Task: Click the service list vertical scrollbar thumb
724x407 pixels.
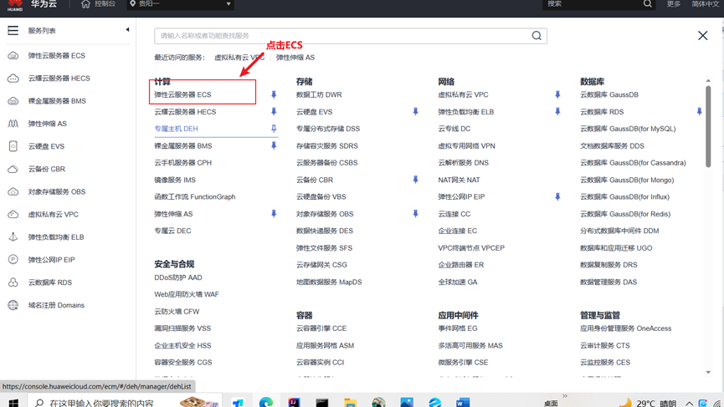Action: (708, 126)
